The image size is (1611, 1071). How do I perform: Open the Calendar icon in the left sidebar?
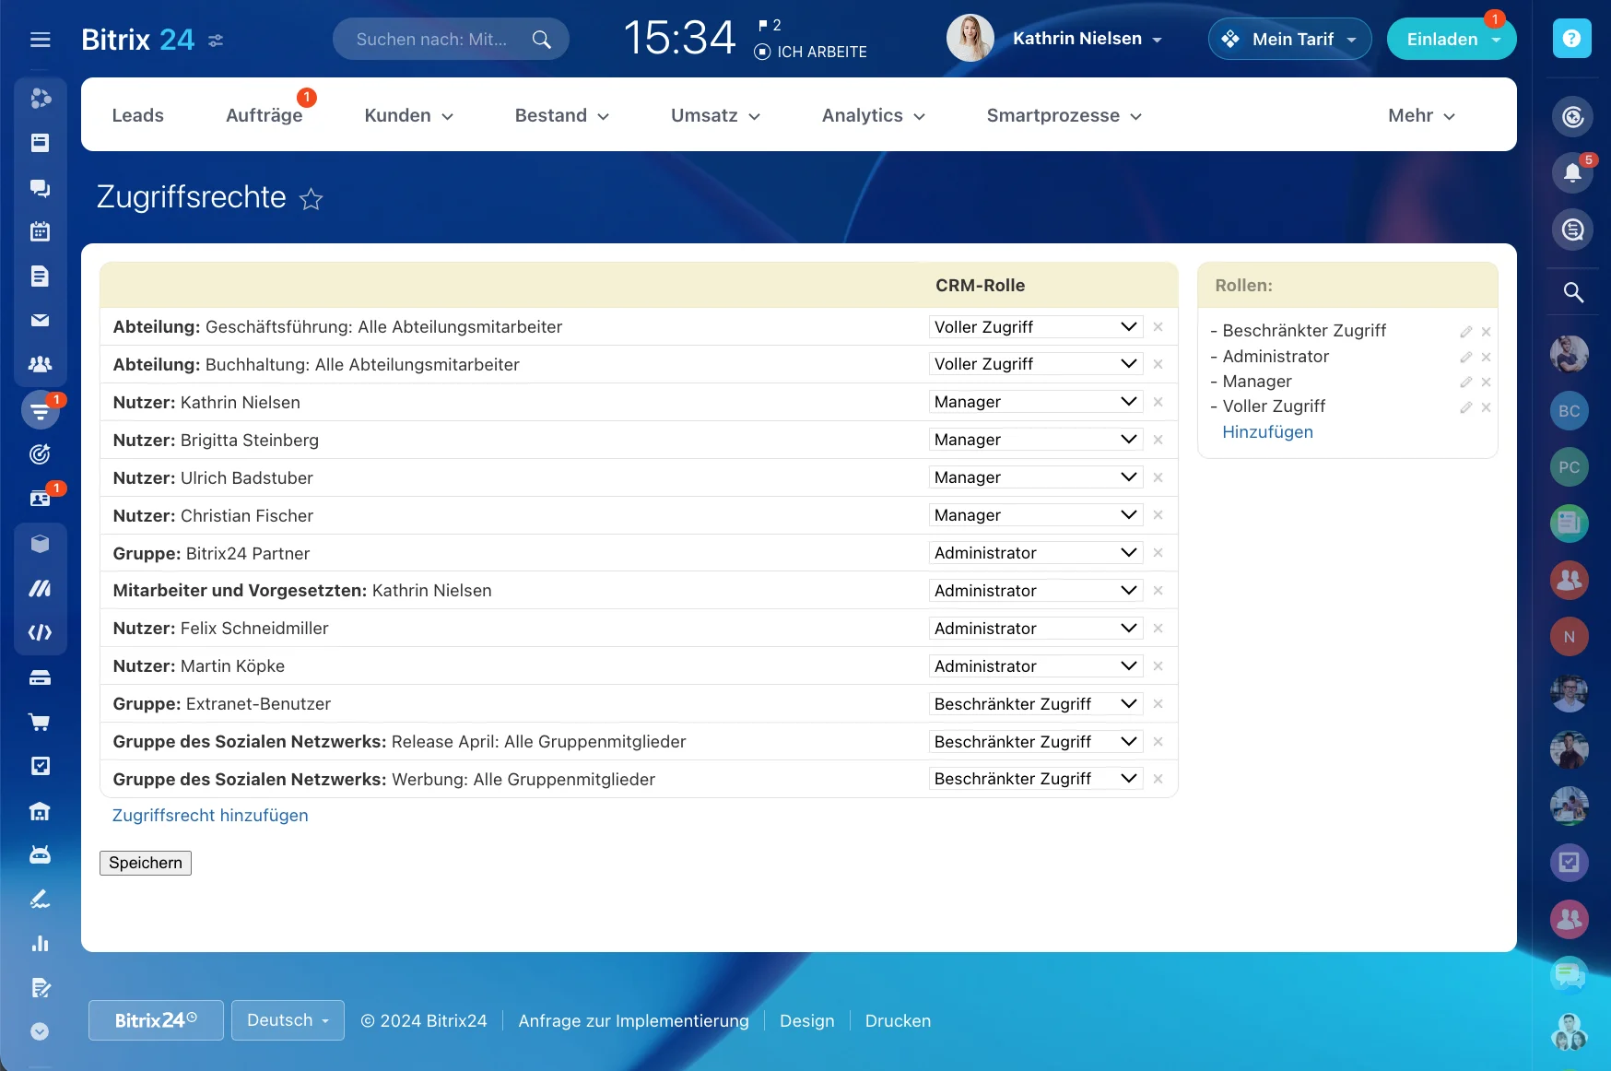(41, 231)
